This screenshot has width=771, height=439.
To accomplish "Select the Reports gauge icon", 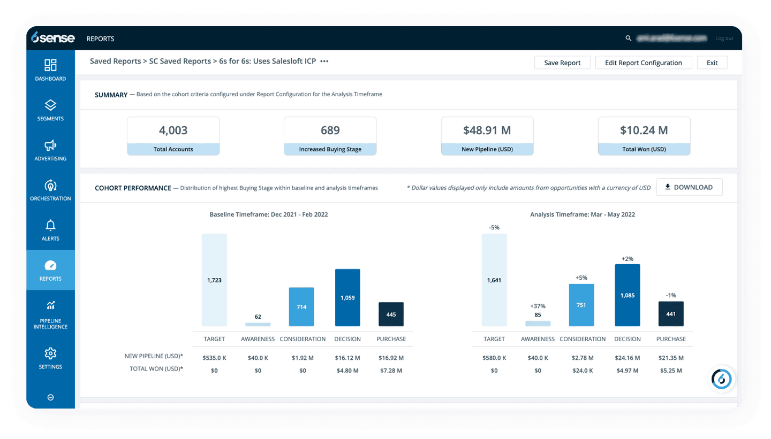I will pos(50,266).
